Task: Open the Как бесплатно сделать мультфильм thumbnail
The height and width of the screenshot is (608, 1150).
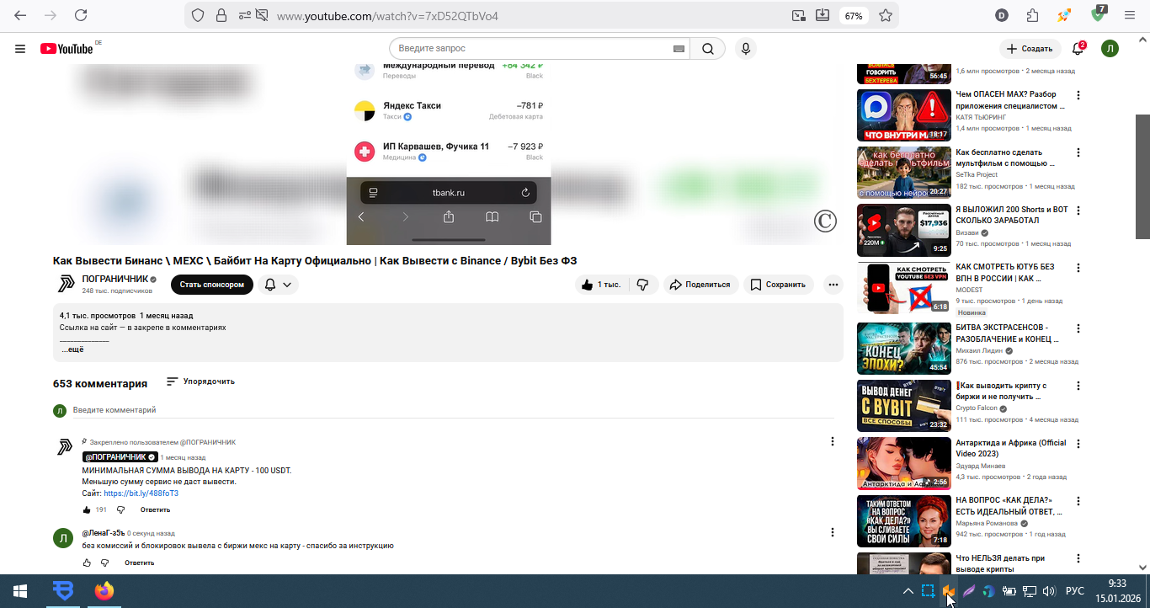Action: tap(904, 173)
